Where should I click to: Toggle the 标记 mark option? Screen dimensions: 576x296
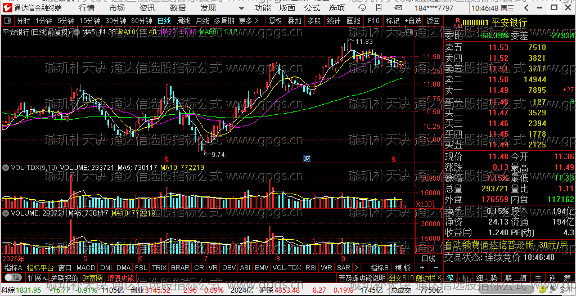[393, 21]
